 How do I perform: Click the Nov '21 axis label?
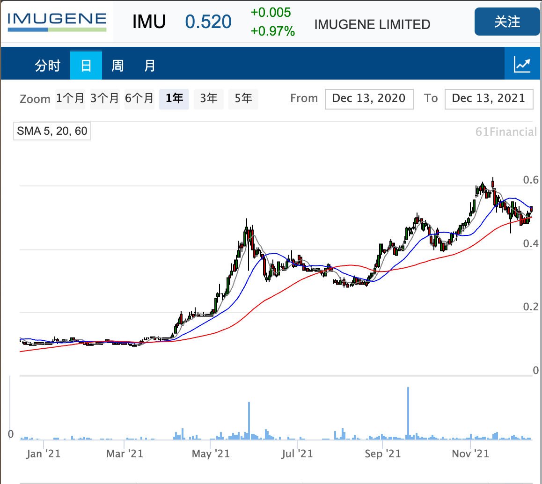(470, 454)
